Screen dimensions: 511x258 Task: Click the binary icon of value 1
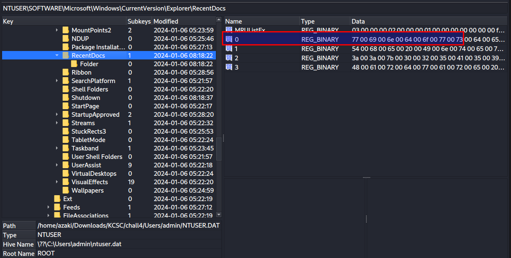(x=229, y=48)
